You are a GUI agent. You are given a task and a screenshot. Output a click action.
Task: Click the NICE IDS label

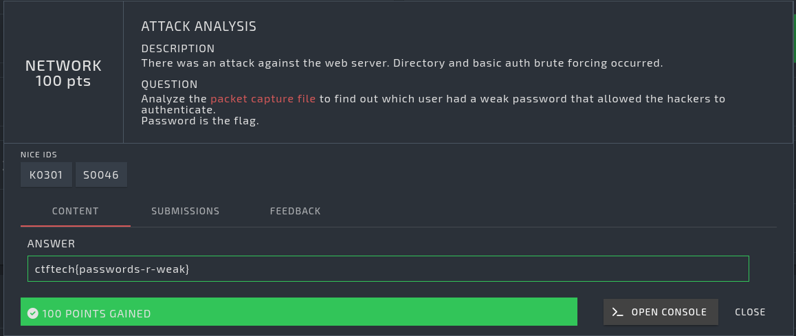38,155
